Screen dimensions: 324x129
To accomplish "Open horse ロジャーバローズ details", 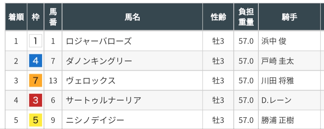I will pyautogui.click(x=99, y=41).
